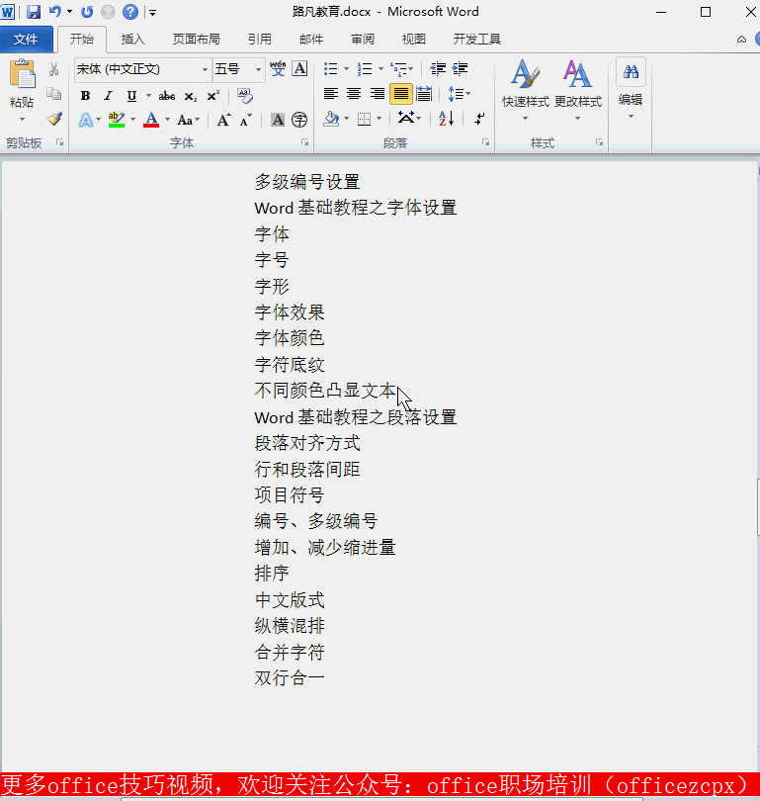Open the line spacing dropdown
This screenshot has height=801, width=760.
click(x=459, y=94)
